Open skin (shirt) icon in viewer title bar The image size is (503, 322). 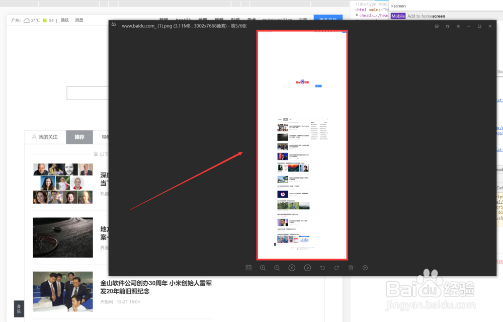tap(448, 26)
